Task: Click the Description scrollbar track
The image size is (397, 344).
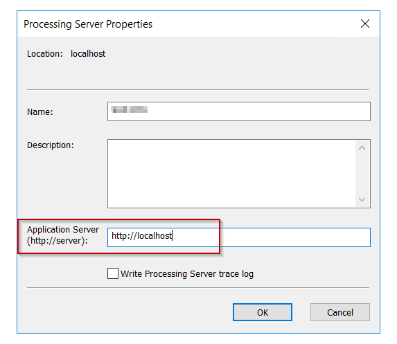Action: pos(362,174)
